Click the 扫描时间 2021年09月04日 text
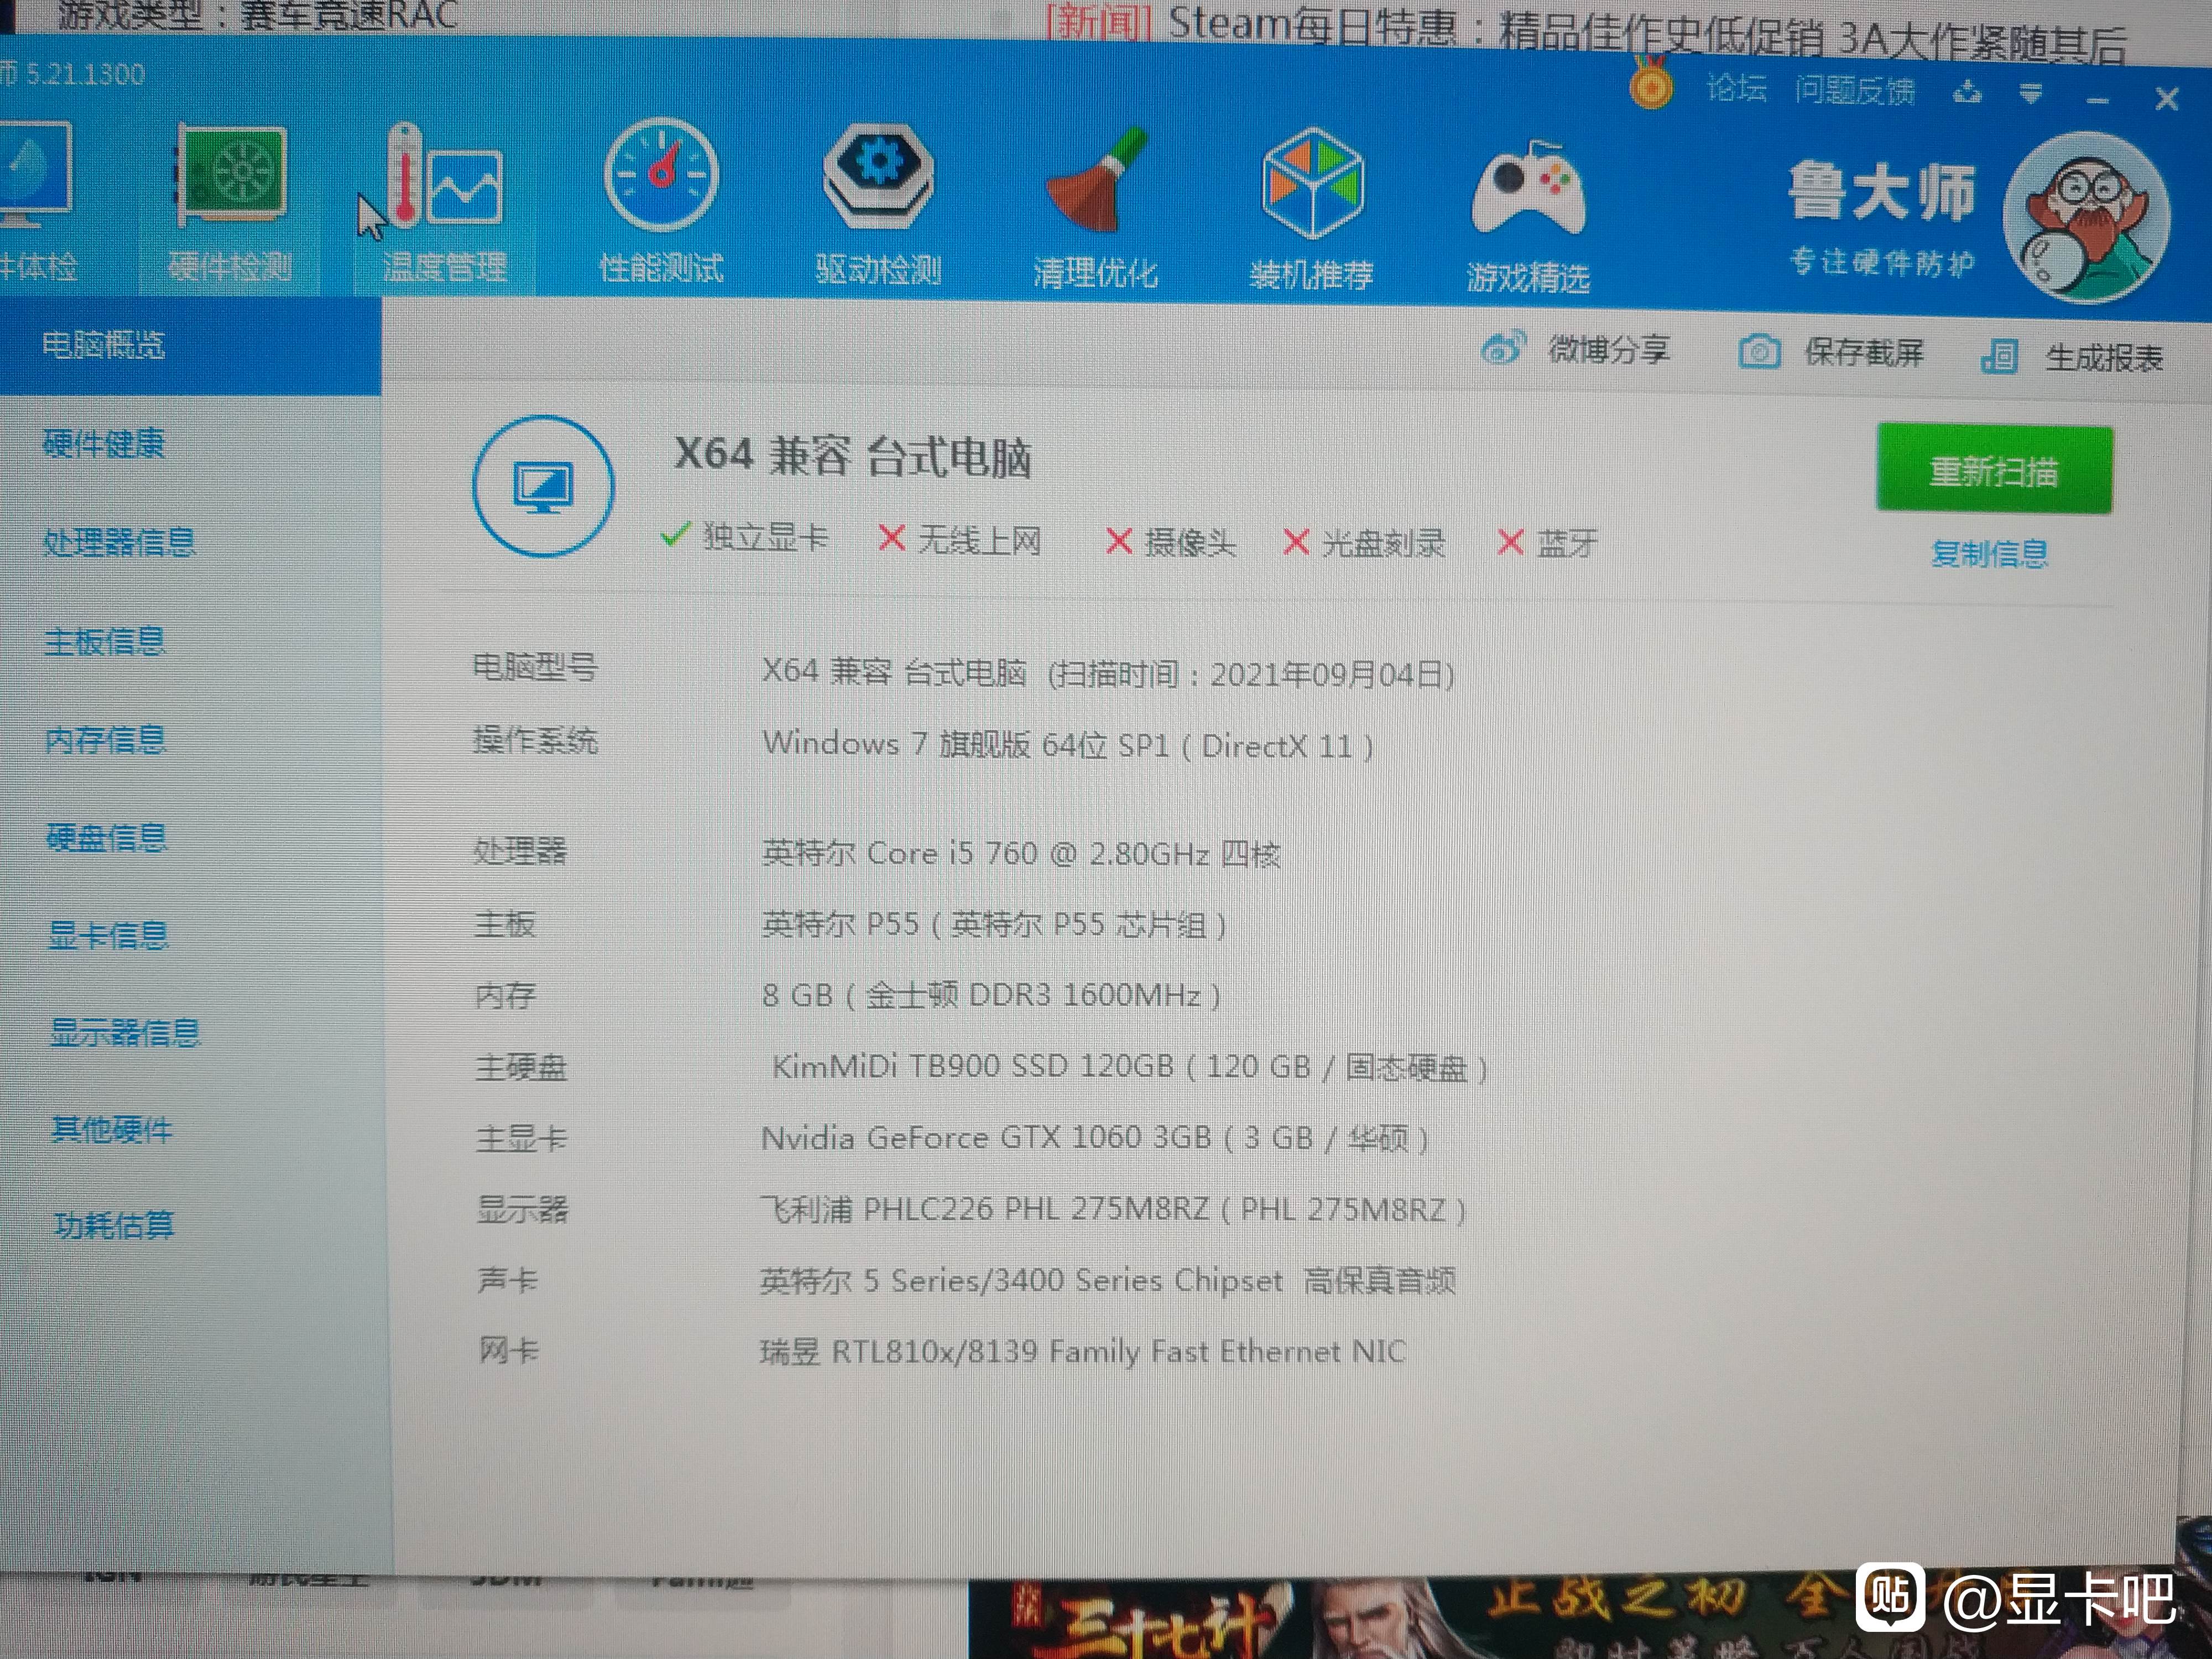Viewport: 2212px width, 1659px height. pos(1251,675)
